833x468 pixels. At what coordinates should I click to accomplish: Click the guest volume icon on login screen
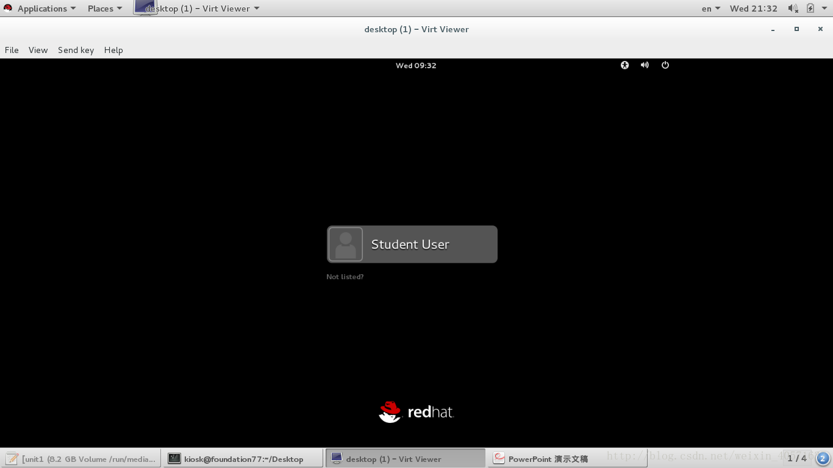pos(645,65)
